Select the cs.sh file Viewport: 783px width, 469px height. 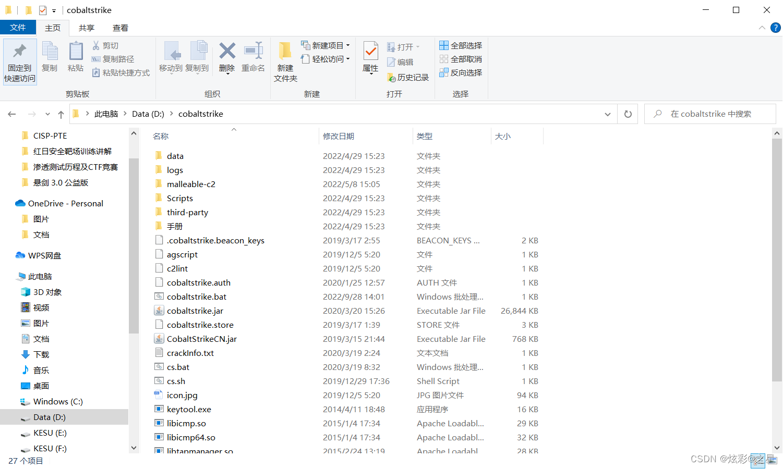[176, 381]
